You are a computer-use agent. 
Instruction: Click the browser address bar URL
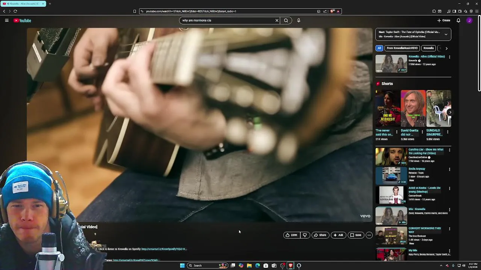(x=191, y=11)
